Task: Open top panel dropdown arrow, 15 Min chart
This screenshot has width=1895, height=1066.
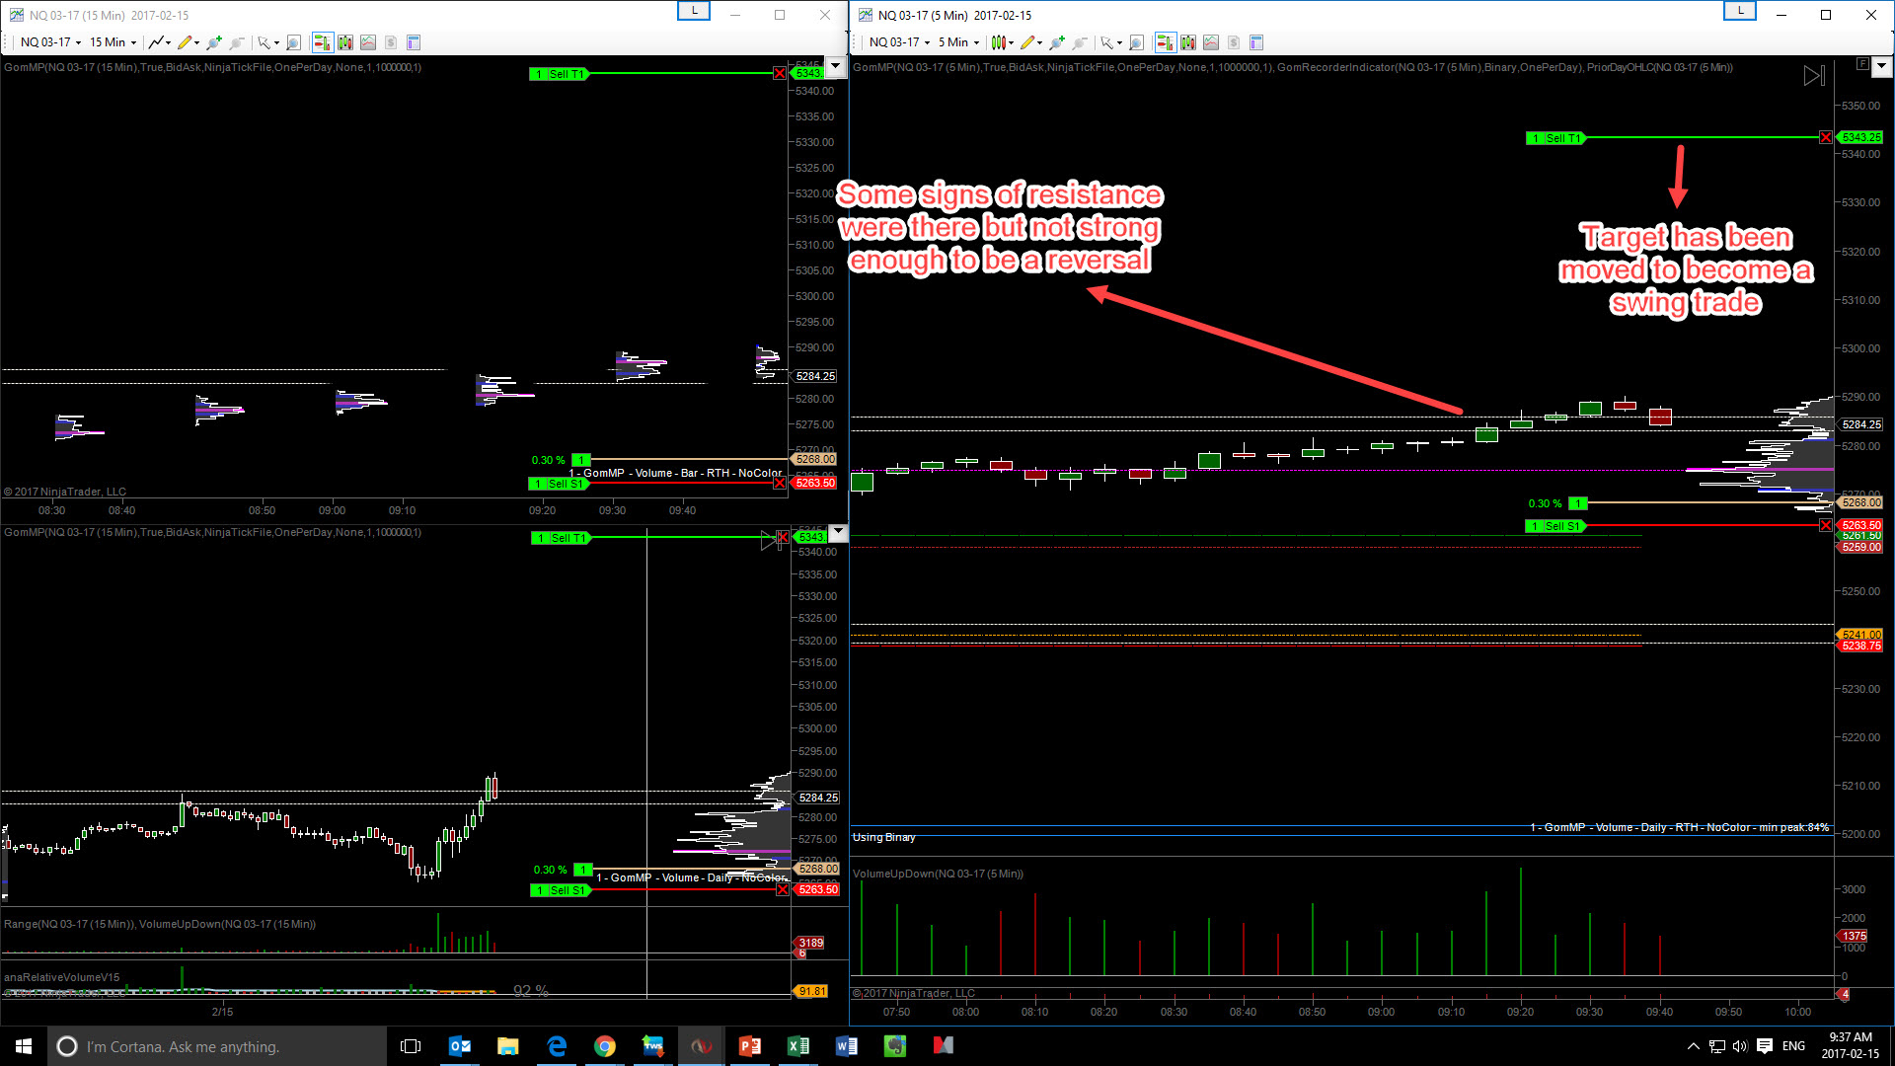Action: (836, 67)
